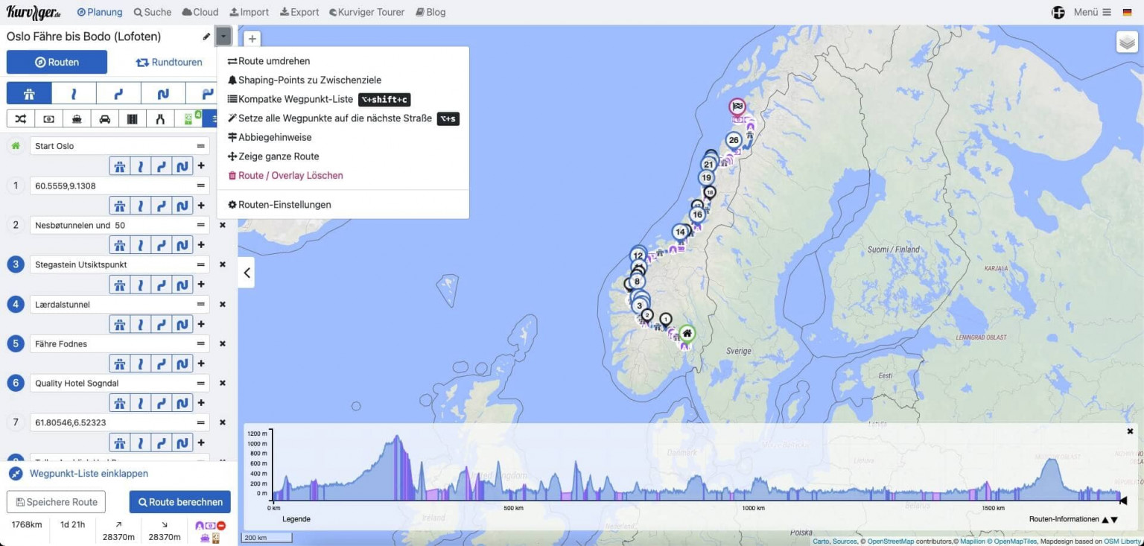Switch to the Rundtouren tab
This screenshot has width=1144, height=546.
coord(169,62)
